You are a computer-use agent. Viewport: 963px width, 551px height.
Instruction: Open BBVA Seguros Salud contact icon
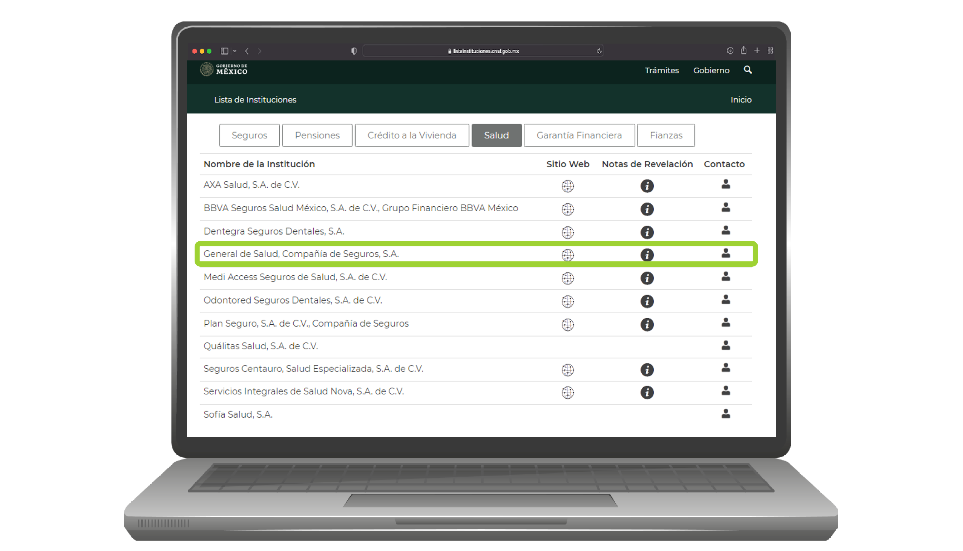725,207
